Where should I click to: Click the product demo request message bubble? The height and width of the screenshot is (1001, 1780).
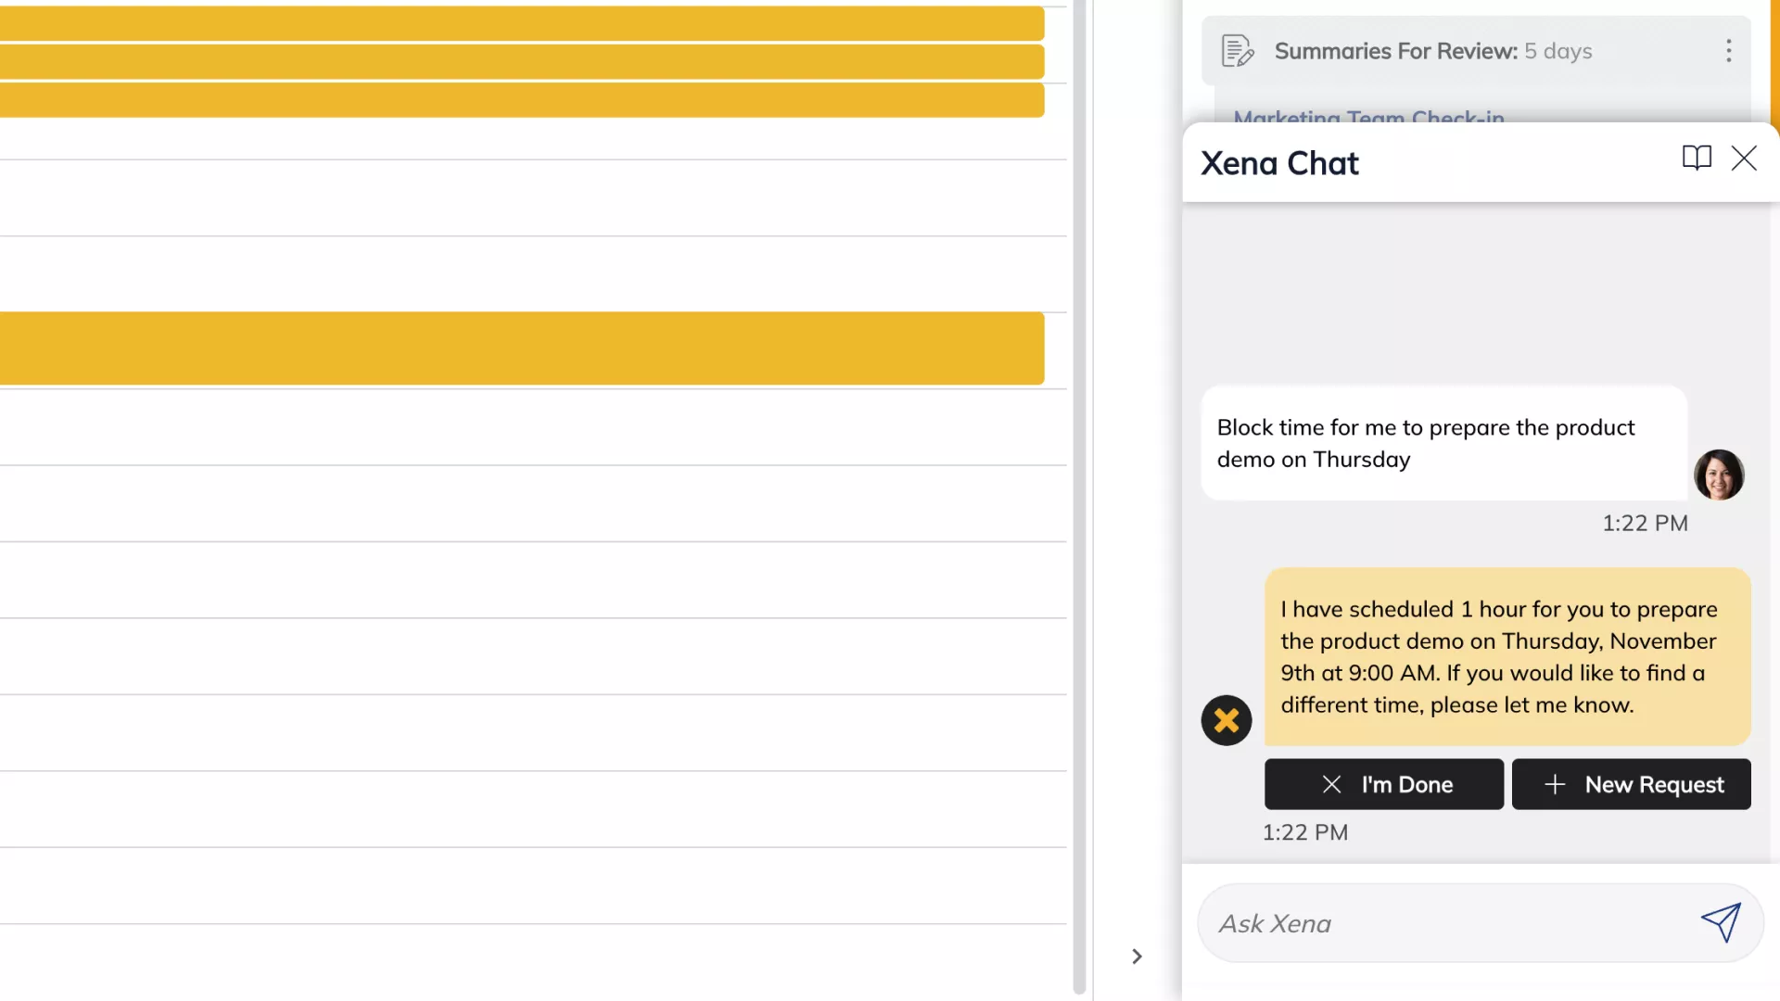pos(1443,443)
